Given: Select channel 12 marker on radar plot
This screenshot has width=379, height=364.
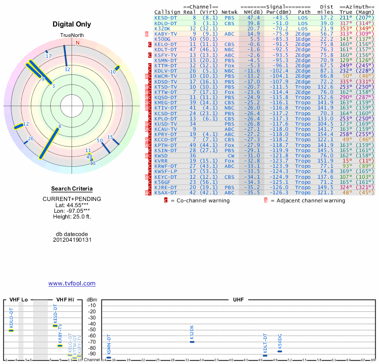Looking at the screenshot, I should [x=18, y=126].
